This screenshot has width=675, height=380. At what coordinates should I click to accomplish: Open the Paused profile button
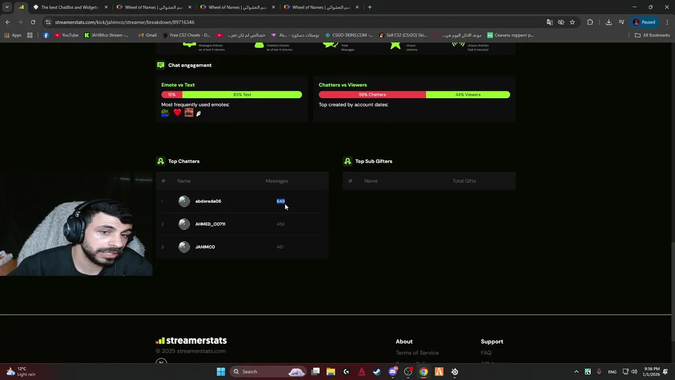pos(644,22)
